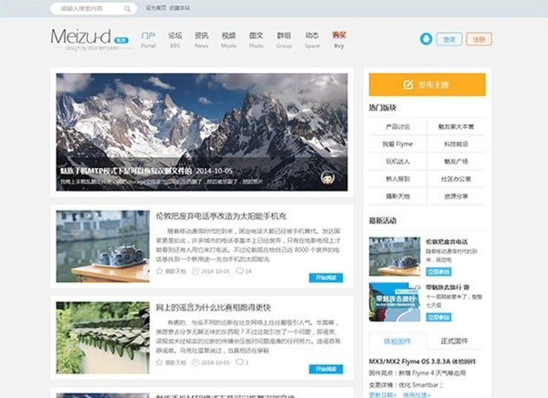548x398 pixels.
Task: Click the comment bubble icon showing 14
Action: click(x=240, y=271)
